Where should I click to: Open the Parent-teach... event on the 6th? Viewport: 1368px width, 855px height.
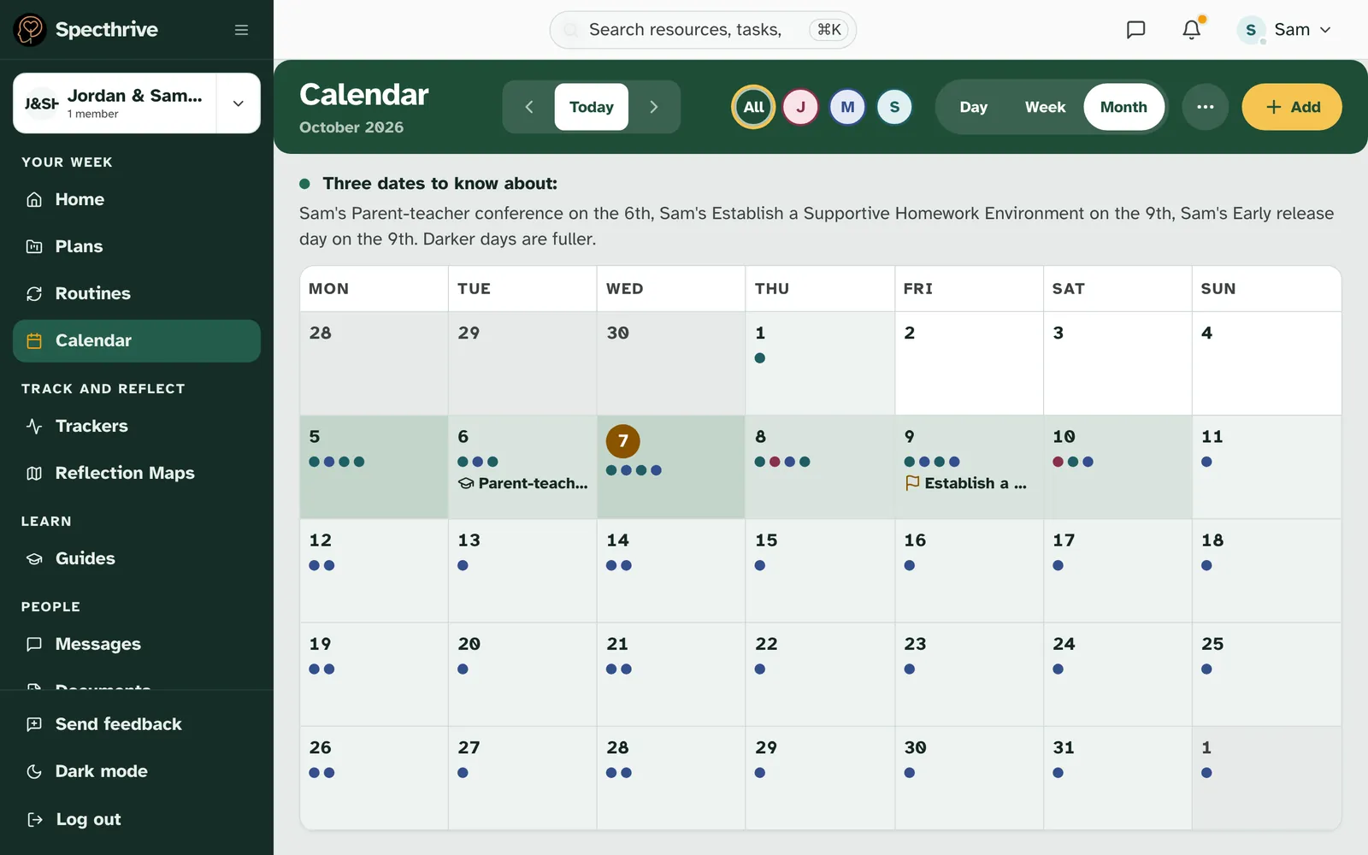coord(523,483)
